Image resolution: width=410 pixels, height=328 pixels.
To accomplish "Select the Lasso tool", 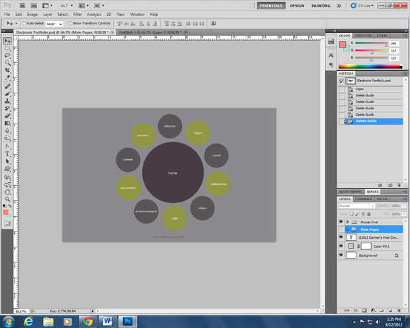I will pos(7,56).
